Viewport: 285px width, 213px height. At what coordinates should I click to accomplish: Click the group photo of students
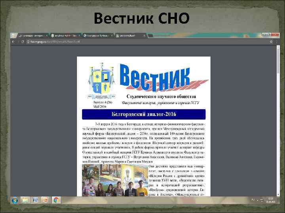click(115, 180)
